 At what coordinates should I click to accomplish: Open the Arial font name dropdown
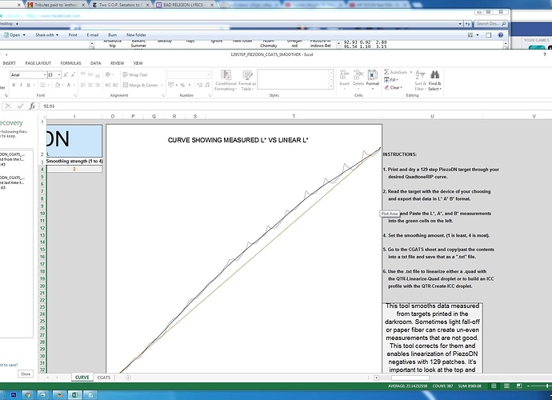click(45, 75)
